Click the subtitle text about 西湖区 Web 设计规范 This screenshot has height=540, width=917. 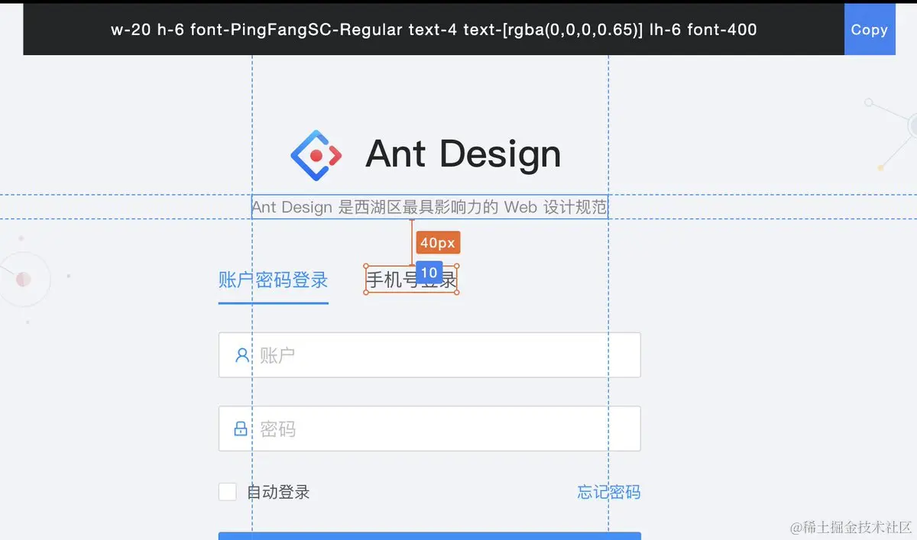coord(429,207)
